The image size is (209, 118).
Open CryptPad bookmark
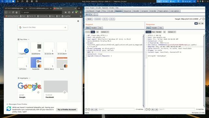(x=66, y=16)
